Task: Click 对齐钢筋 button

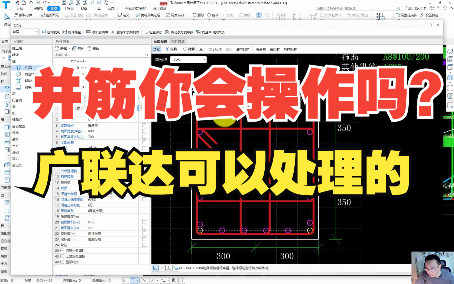Action: pos(290,49)
